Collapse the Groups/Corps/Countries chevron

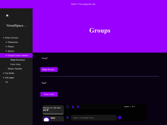click(x=6, y=56)
